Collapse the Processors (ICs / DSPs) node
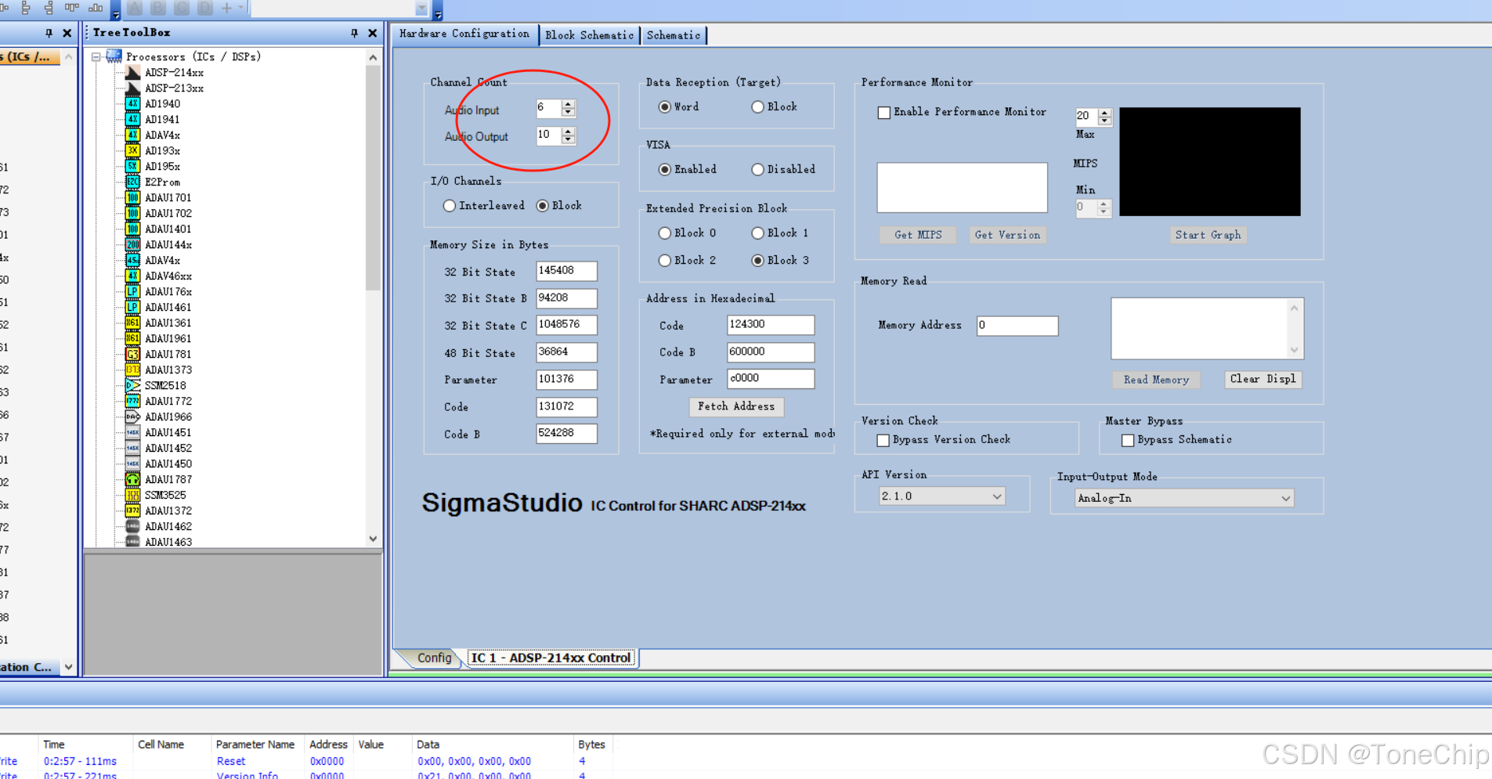1492x779 pixels. (94, 56)
